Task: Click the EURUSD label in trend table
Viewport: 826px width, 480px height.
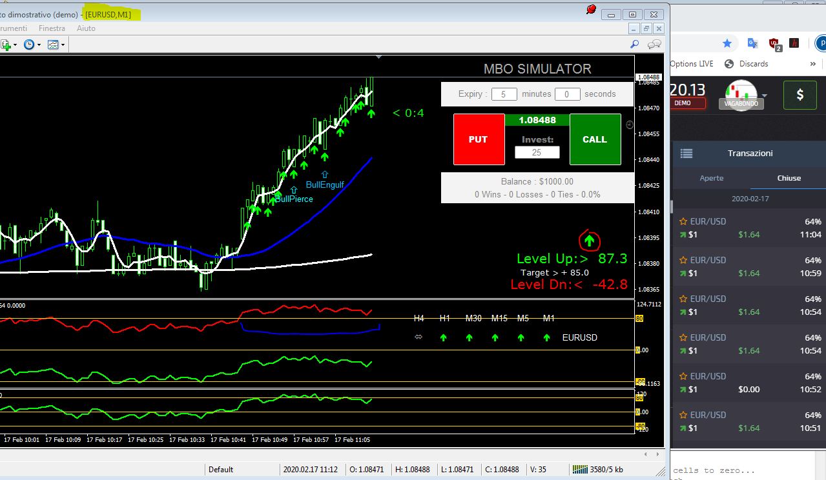Action: coord(580,337)
